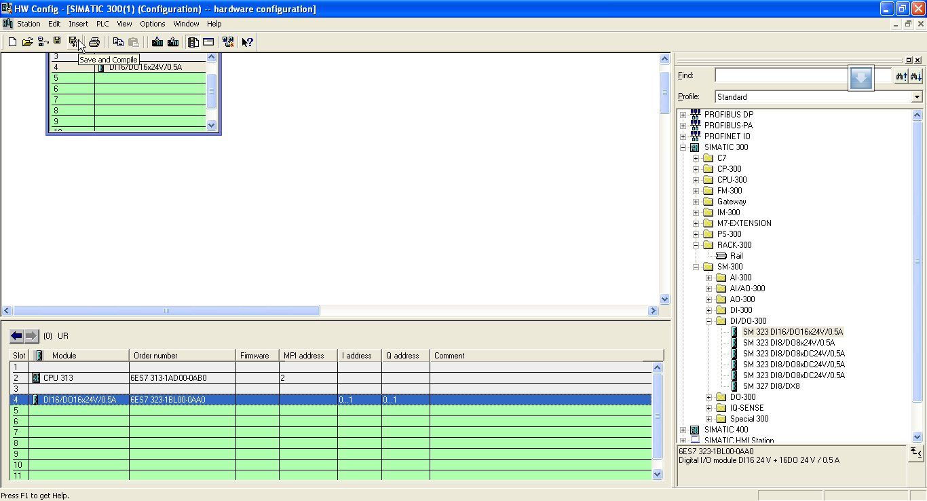This screenshot has height=501, width=927.
Task: Click HW Config document icon in menu bar
Action: click(x=8, y=23)
